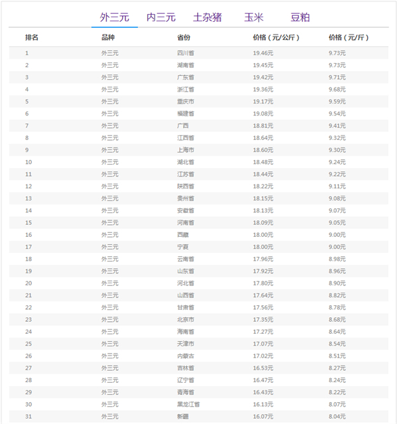
Task: Select the 玉米 tab
Action: [x=253, y=17]
